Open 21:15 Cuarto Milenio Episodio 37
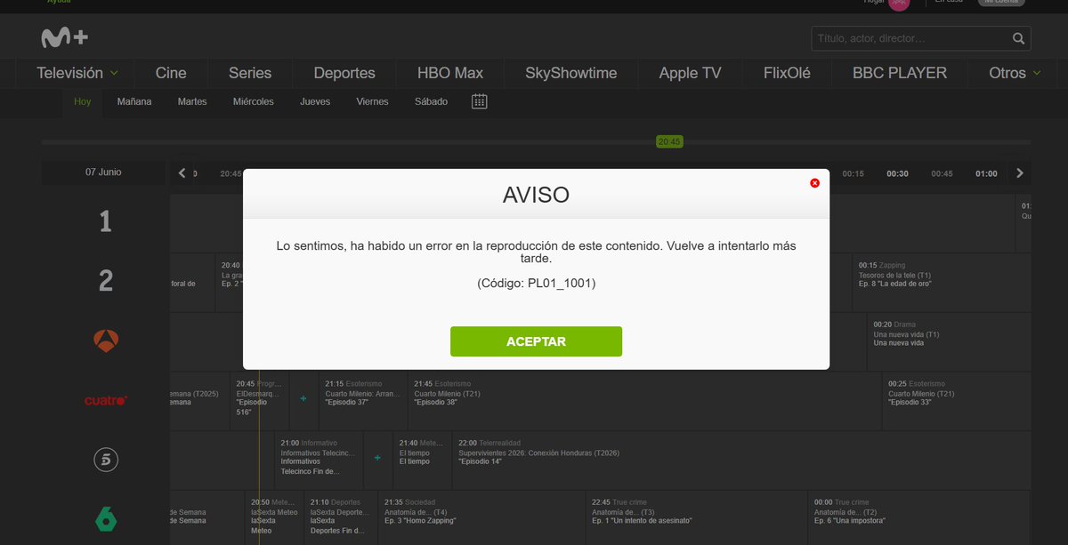 point(362,401)
